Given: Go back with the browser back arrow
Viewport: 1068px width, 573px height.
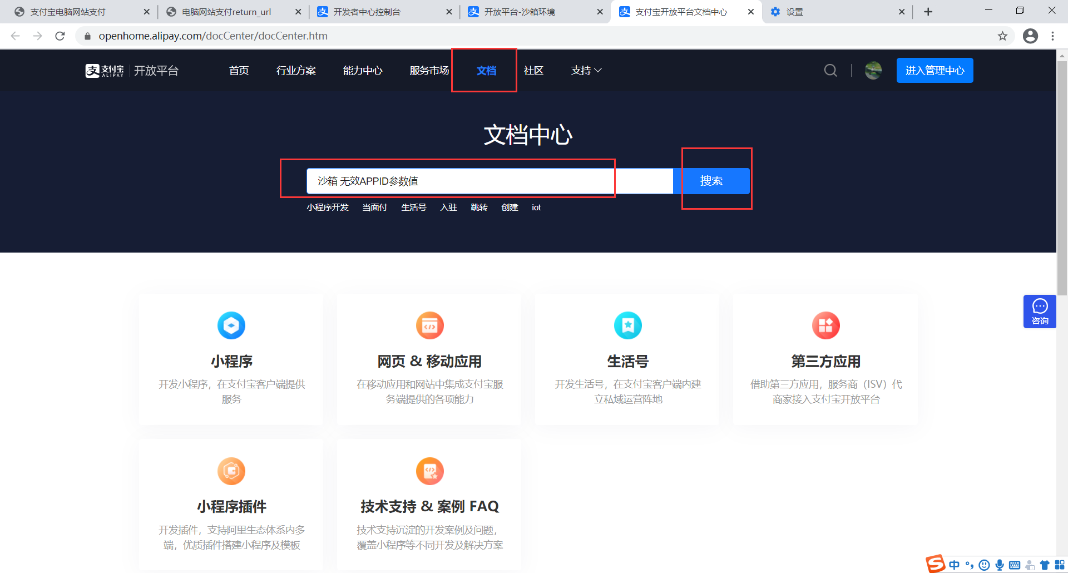Looking at the screenshot, I should [x=15, y=36].
